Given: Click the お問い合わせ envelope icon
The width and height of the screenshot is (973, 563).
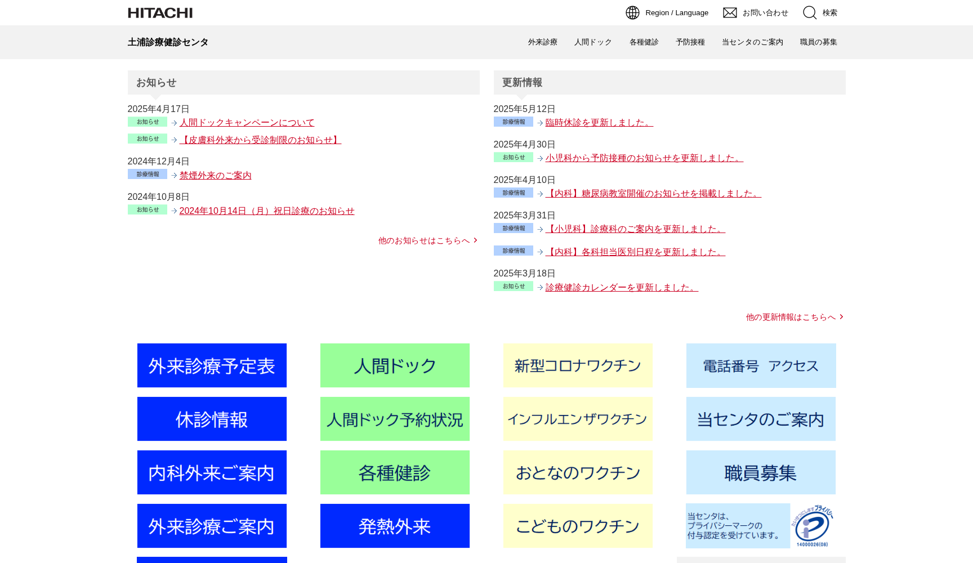Looking at the screenshot, I should click(x=730, y=12).
